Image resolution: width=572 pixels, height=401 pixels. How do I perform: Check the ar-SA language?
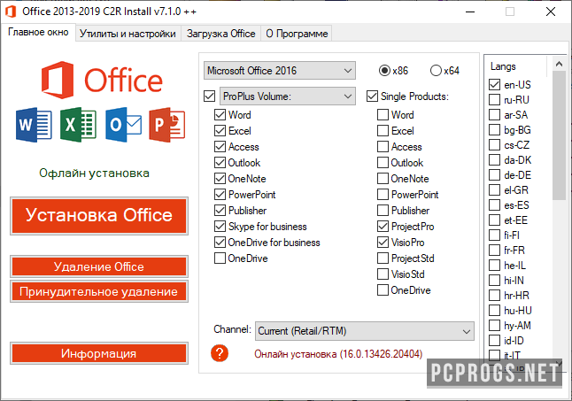coord(494,115)
